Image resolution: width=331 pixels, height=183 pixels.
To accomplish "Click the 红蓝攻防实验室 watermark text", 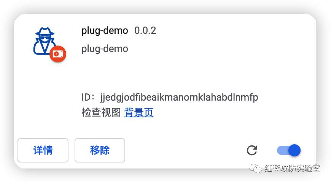I will (x=292, y=168).
